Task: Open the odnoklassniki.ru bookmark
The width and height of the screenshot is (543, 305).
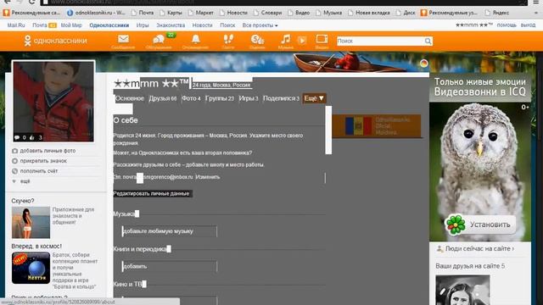Action: coord(96,13)
